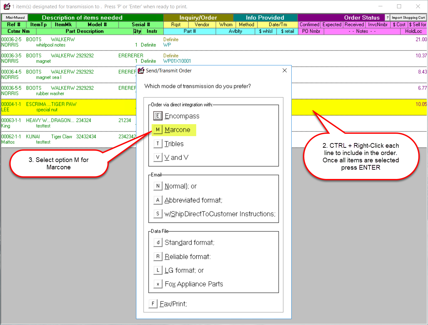Click the Method column header

pyautogui.click(x=247, y=25)
